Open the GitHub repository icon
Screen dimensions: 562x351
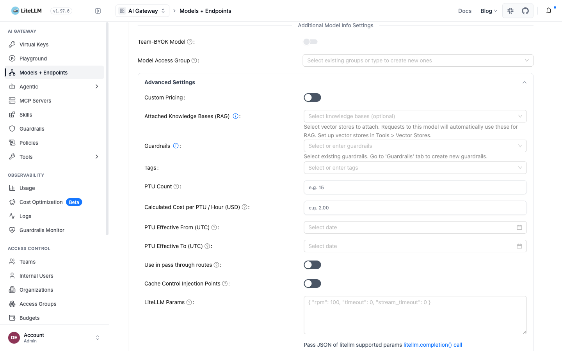click(x=525, y=11)
